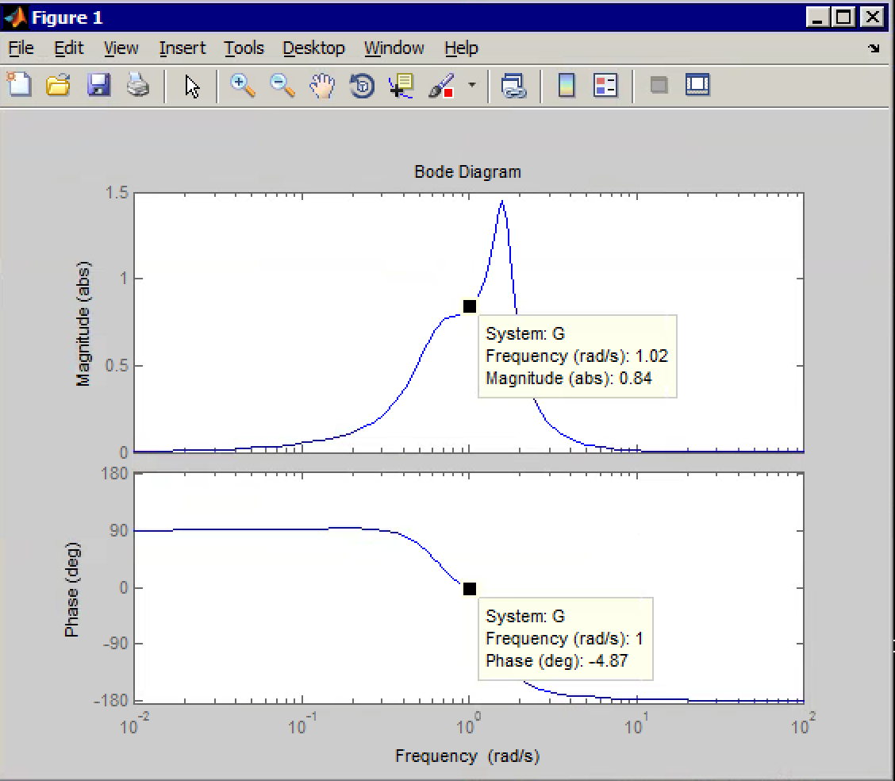This screenshot has height=781, width=895.
Task: Save the current figure
Action: (98, 86)
